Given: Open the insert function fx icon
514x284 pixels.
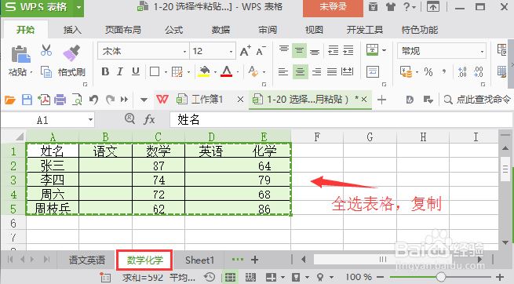Looking at the screenshot, I should pyautogui.click(x=149, y=119).
